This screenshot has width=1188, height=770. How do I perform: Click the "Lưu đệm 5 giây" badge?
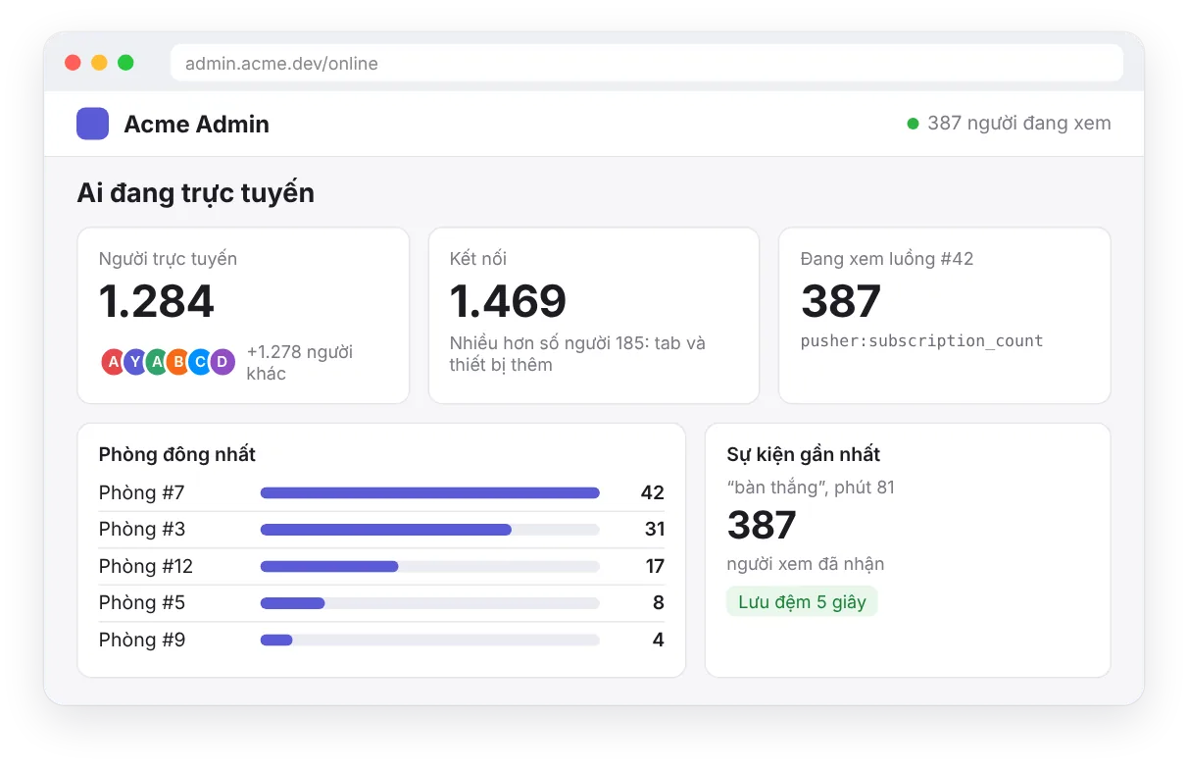(802, 601)
